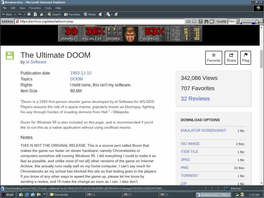264x198 pixels.
Task: Open TORRENT download option
Action: 189,176
